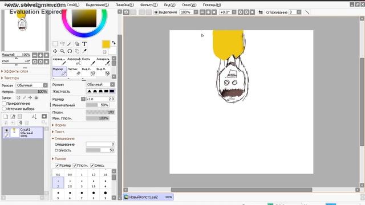Viewport: 365px width, 205px height.
Task: Choose the Акварель (watercolor) tool
Action: [x=103, y=61]
